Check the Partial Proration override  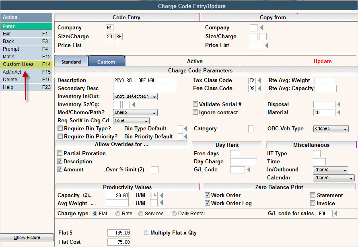[60, 153]
